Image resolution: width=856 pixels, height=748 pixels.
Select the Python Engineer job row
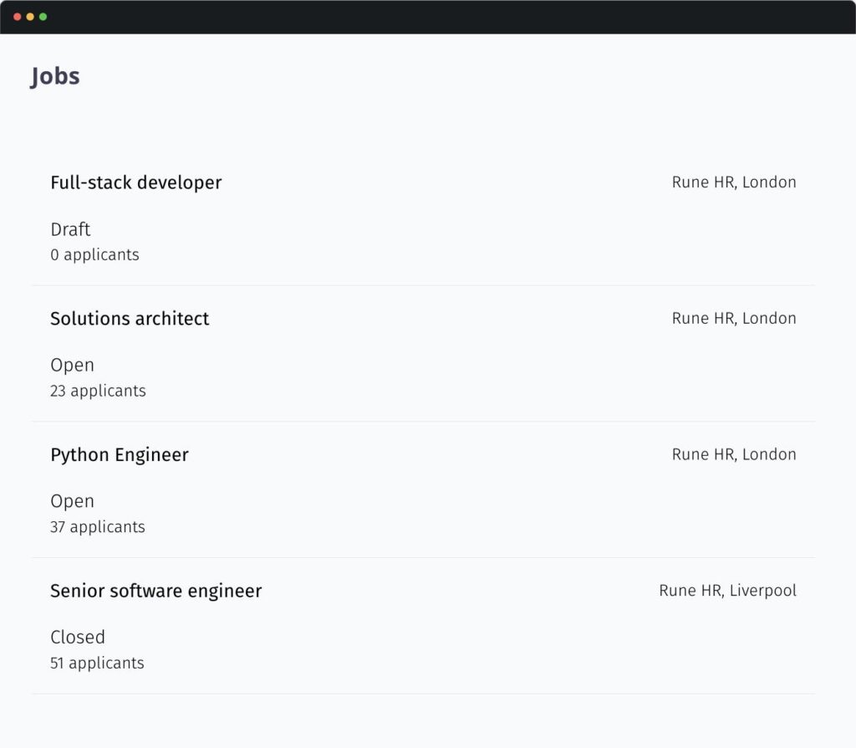[x=119, y=454]
